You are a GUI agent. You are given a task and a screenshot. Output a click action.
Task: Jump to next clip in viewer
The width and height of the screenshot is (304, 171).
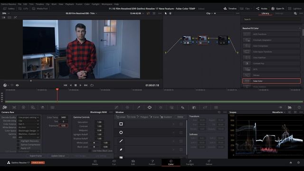point(85,85)
